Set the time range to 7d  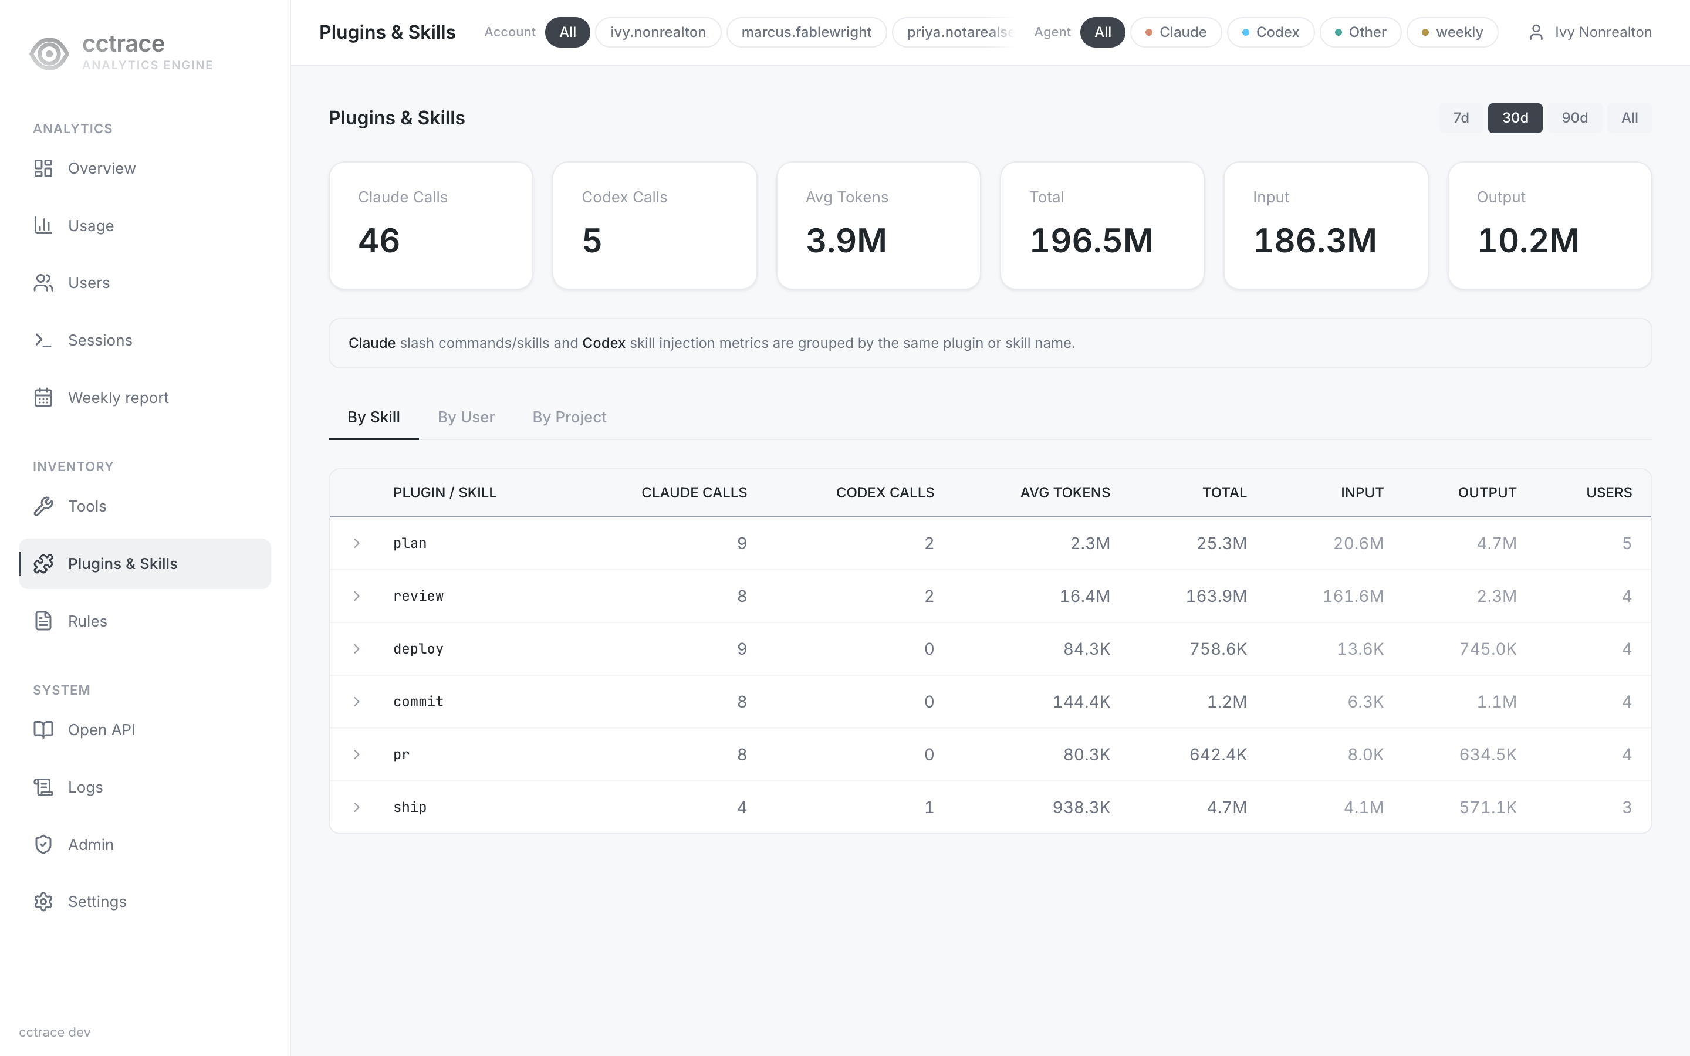1461,118
